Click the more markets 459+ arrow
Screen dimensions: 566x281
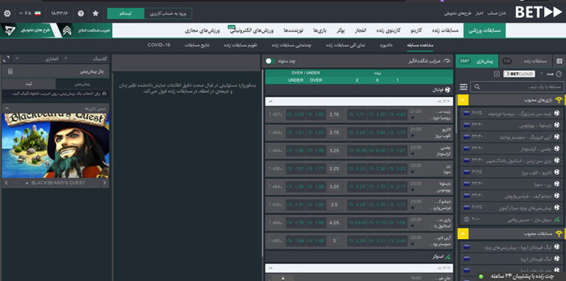[275, 132]
